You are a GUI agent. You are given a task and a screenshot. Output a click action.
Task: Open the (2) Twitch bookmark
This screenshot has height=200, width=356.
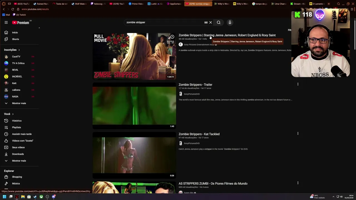coord(19,15)
